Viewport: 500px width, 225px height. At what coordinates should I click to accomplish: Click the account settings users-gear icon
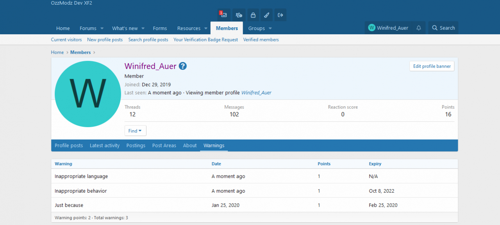(x=239, y=15)
